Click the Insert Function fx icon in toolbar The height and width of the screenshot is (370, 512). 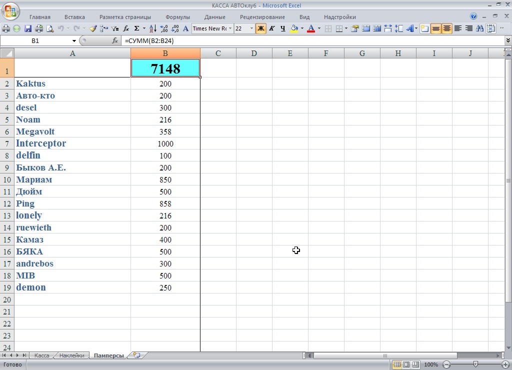coord(126,28)
